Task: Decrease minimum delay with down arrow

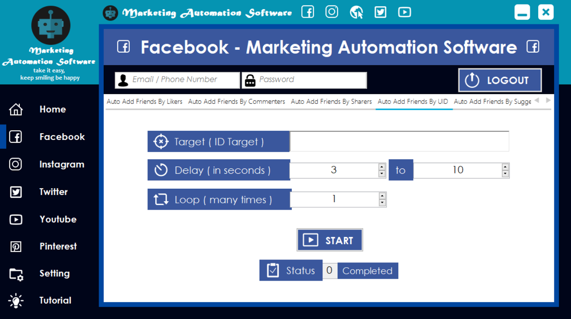Action: pos(382,174)
